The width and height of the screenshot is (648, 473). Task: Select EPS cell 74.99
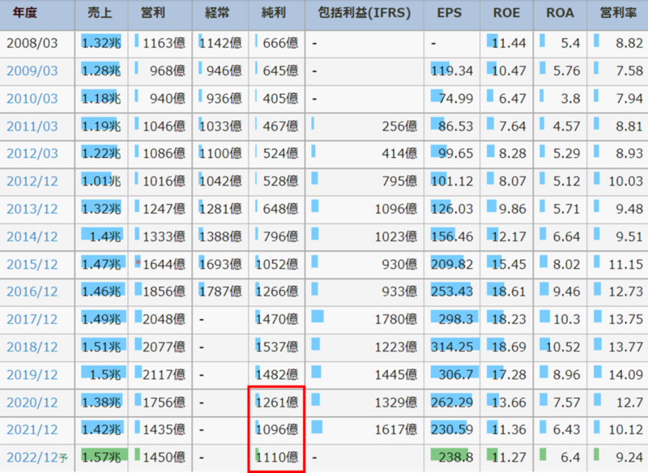pyautogui.click(x=452, y=98)
